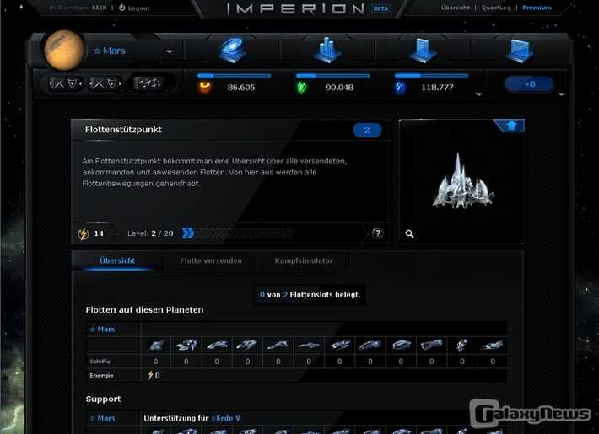599x434 pixels.
Task: Expand the Mars planet selector arrow
Action: click(169, 51)
